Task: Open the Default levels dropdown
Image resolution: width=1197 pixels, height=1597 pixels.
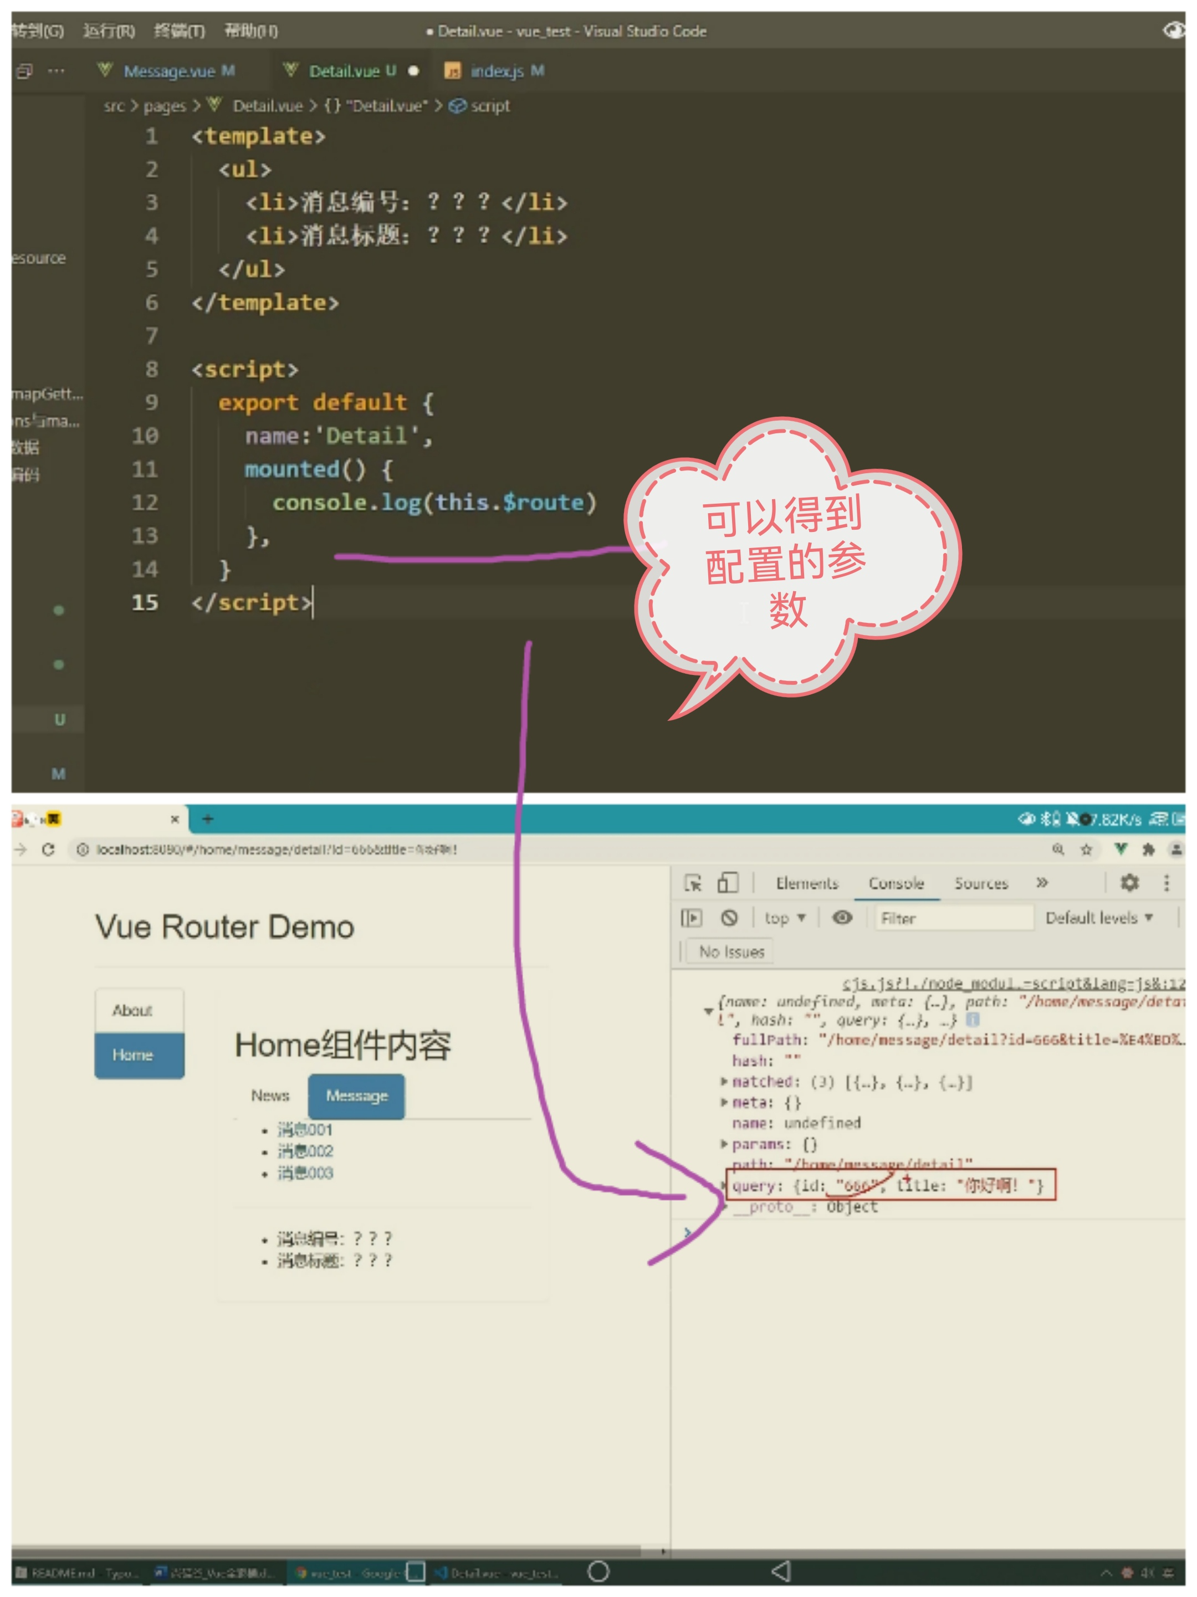Action: pos(1098,918)
